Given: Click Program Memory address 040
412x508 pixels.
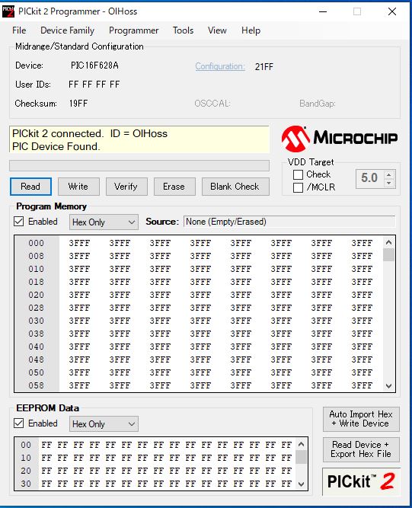Looking at the screenshot, I should tap(36, 347).
